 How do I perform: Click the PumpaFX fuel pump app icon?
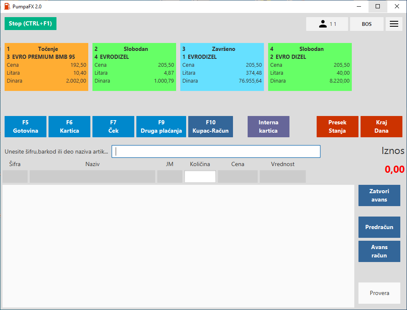7,6
